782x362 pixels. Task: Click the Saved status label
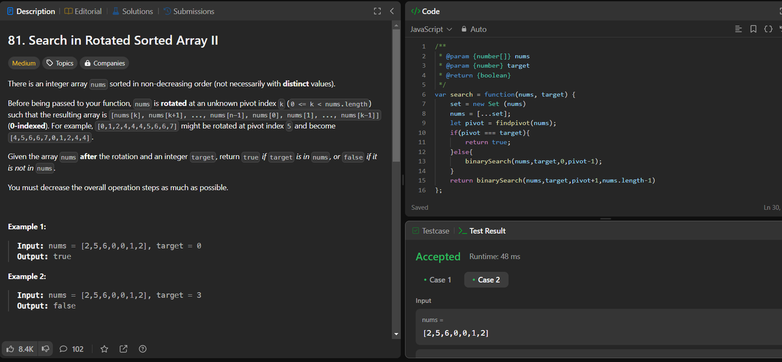click(420, 207)
